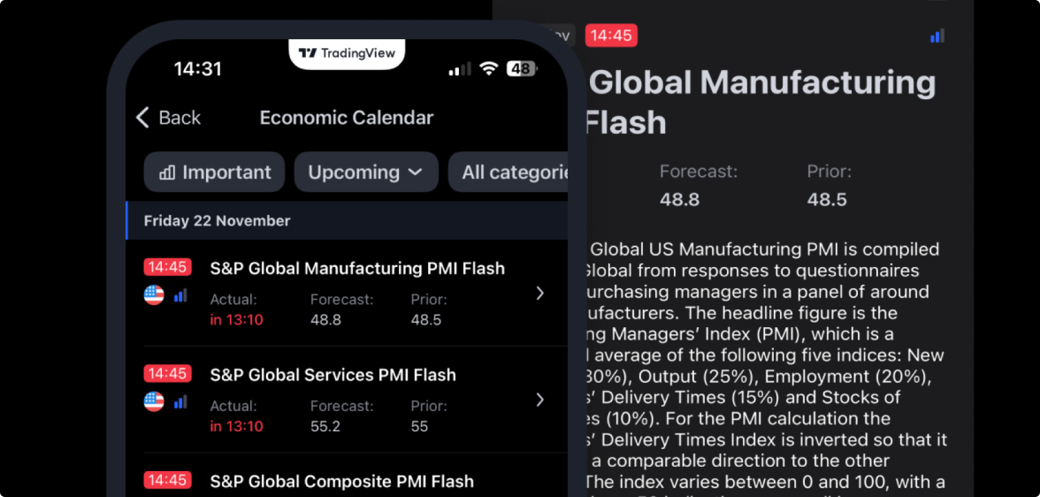
Task: Select the Friday 22 November section header
Action: (x=217, y=220)
